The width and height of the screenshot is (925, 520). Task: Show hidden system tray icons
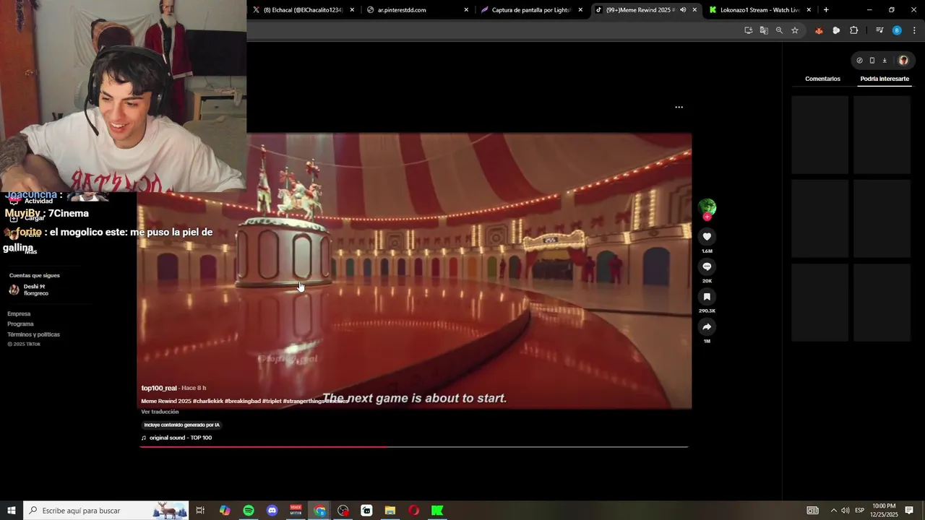pyautogui.click(x=833, y=511)
